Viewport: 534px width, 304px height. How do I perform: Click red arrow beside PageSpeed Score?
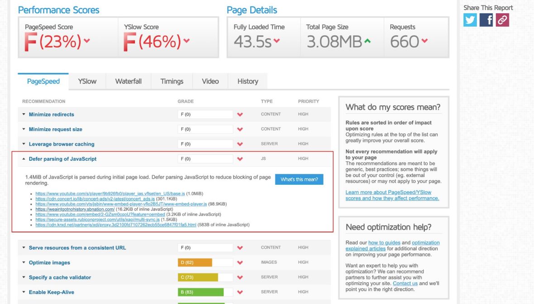pyautogui.click(x=87, y=41)
